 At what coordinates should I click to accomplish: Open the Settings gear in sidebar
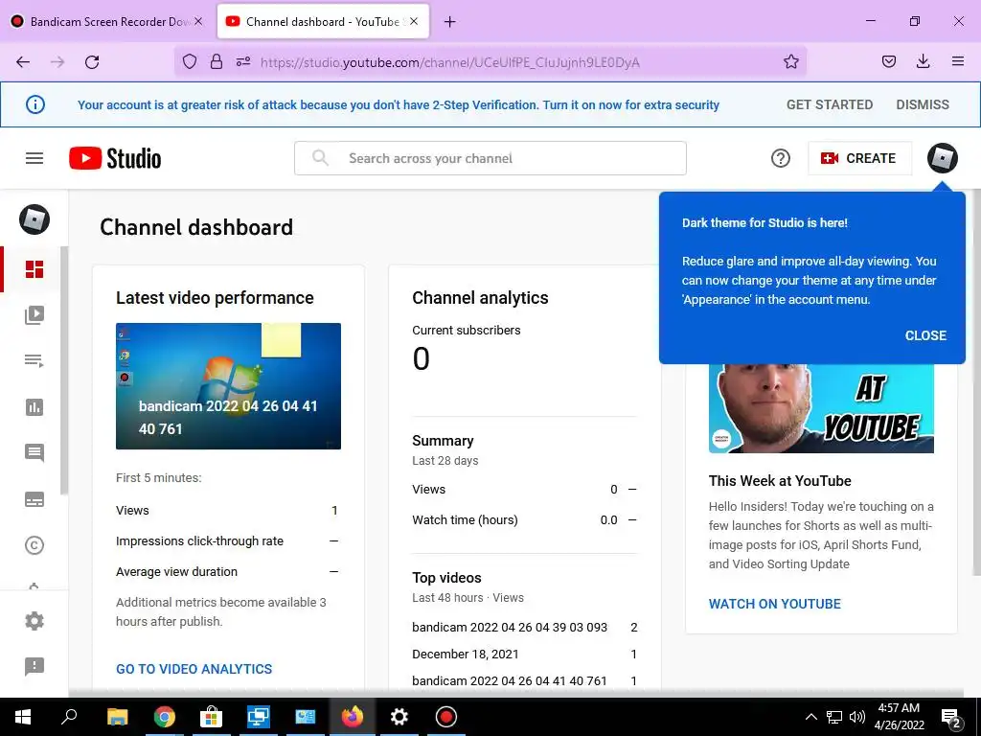coord(34,621)
